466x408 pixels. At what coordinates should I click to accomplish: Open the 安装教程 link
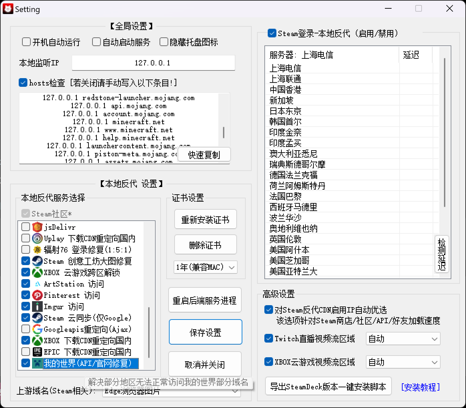[x=421, y=387]
